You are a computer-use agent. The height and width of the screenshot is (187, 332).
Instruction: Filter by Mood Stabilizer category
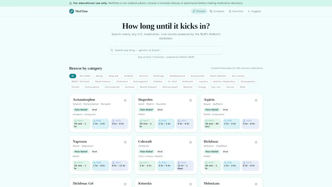pyautogui.click(x=218, y=76)
